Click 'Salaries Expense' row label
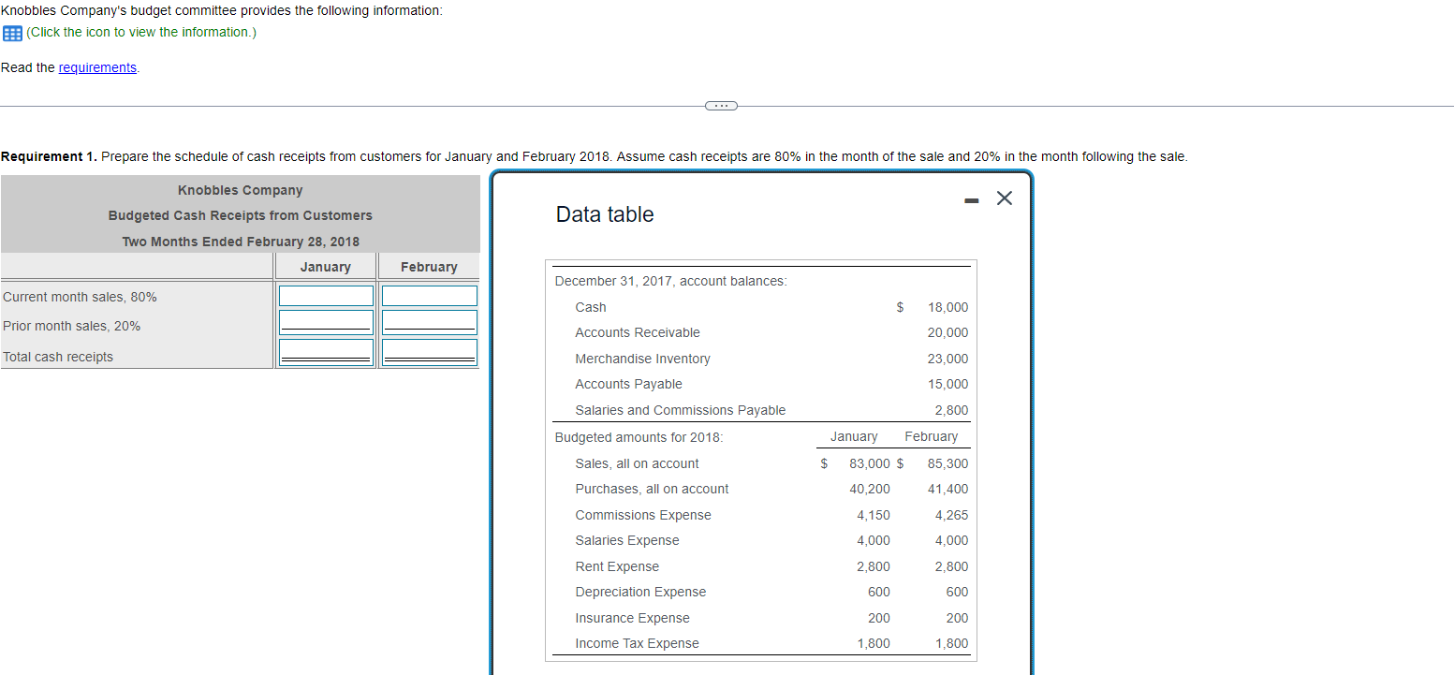 coord(627,540)
